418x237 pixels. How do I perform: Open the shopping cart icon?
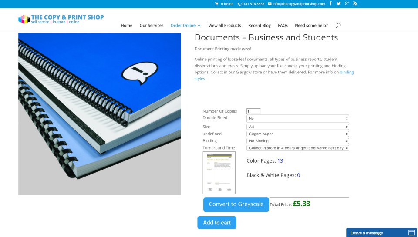coord(216,4)
